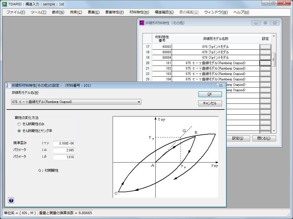Click the settings dialog title bar icon
The image size is (293, 219).
coord(8,85)
